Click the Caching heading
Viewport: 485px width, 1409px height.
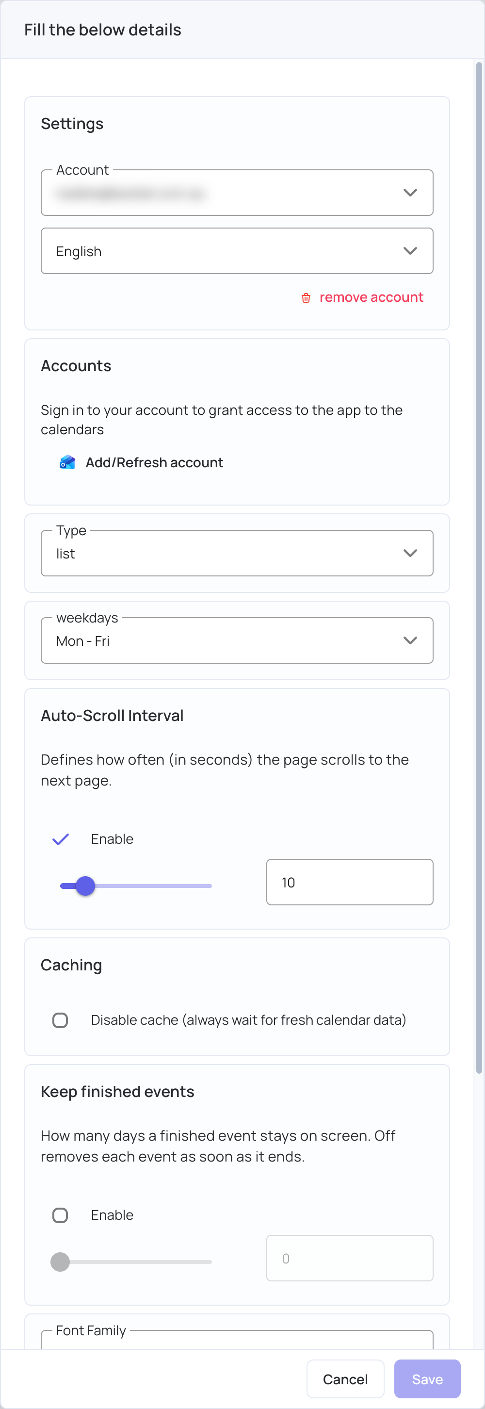(72, 965)
